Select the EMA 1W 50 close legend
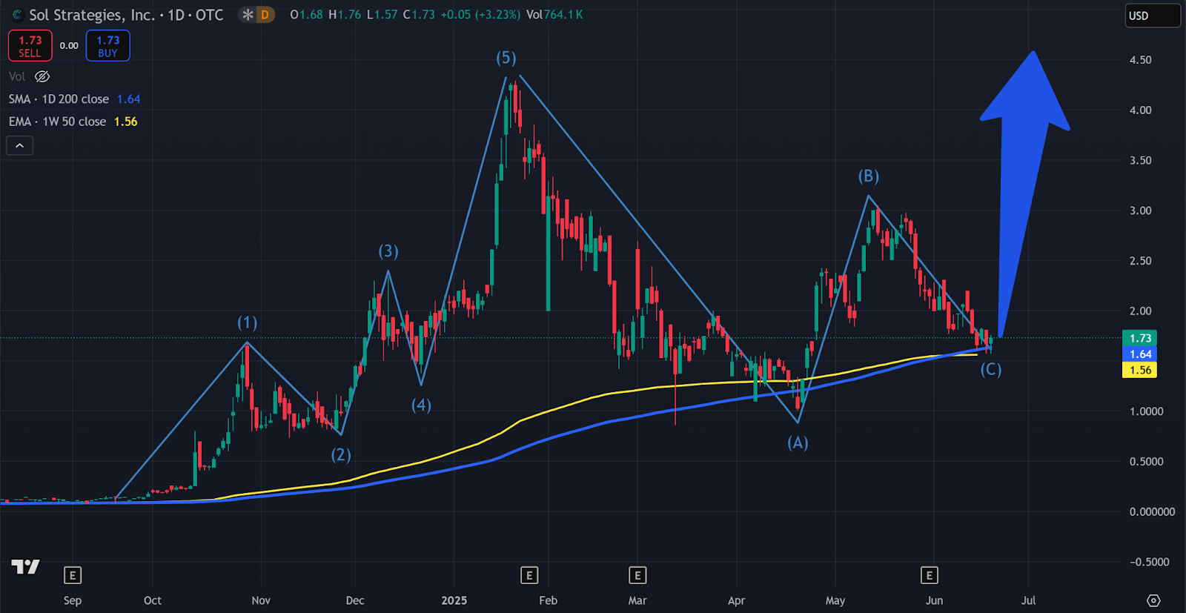Viewport: 1186px width, 613px height. point(57,122)
